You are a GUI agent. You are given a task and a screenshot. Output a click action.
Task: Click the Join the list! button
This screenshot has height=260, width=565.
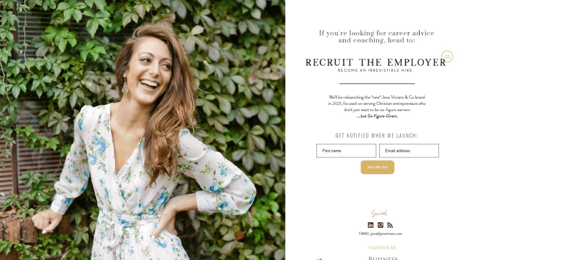(377, 167)
